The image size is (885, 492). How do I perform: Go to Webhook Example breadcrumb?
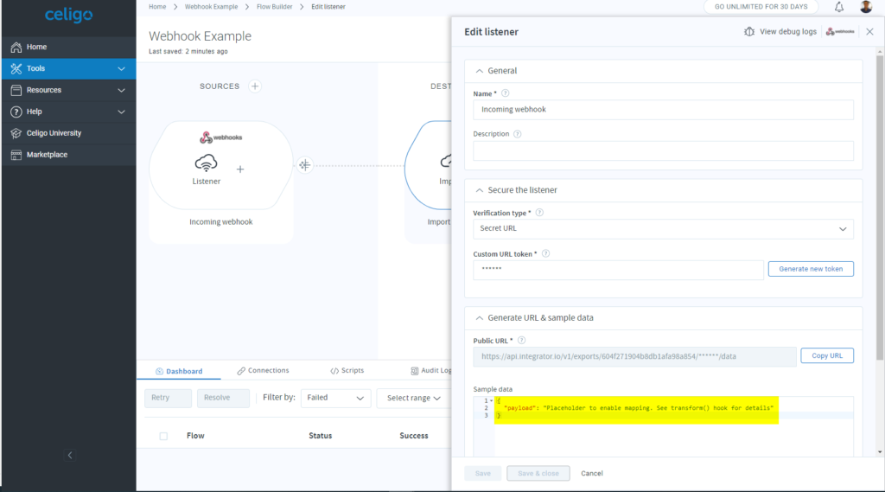tap(211, 7)
